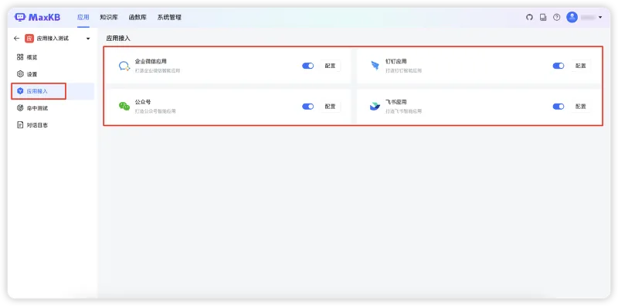618x306 pixels.
Task: Open 概览 in the sidebar
Action: pos(53,57)
